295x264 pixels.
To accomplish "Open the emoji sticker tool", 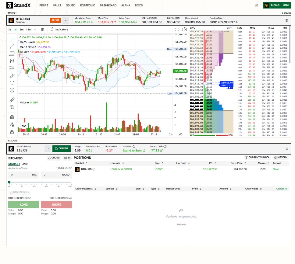I will tap(12, 90).
